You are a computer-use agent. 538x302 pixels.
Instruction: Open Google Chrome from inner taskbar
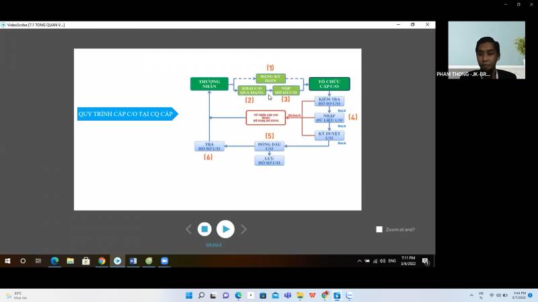tap(102, 261)
